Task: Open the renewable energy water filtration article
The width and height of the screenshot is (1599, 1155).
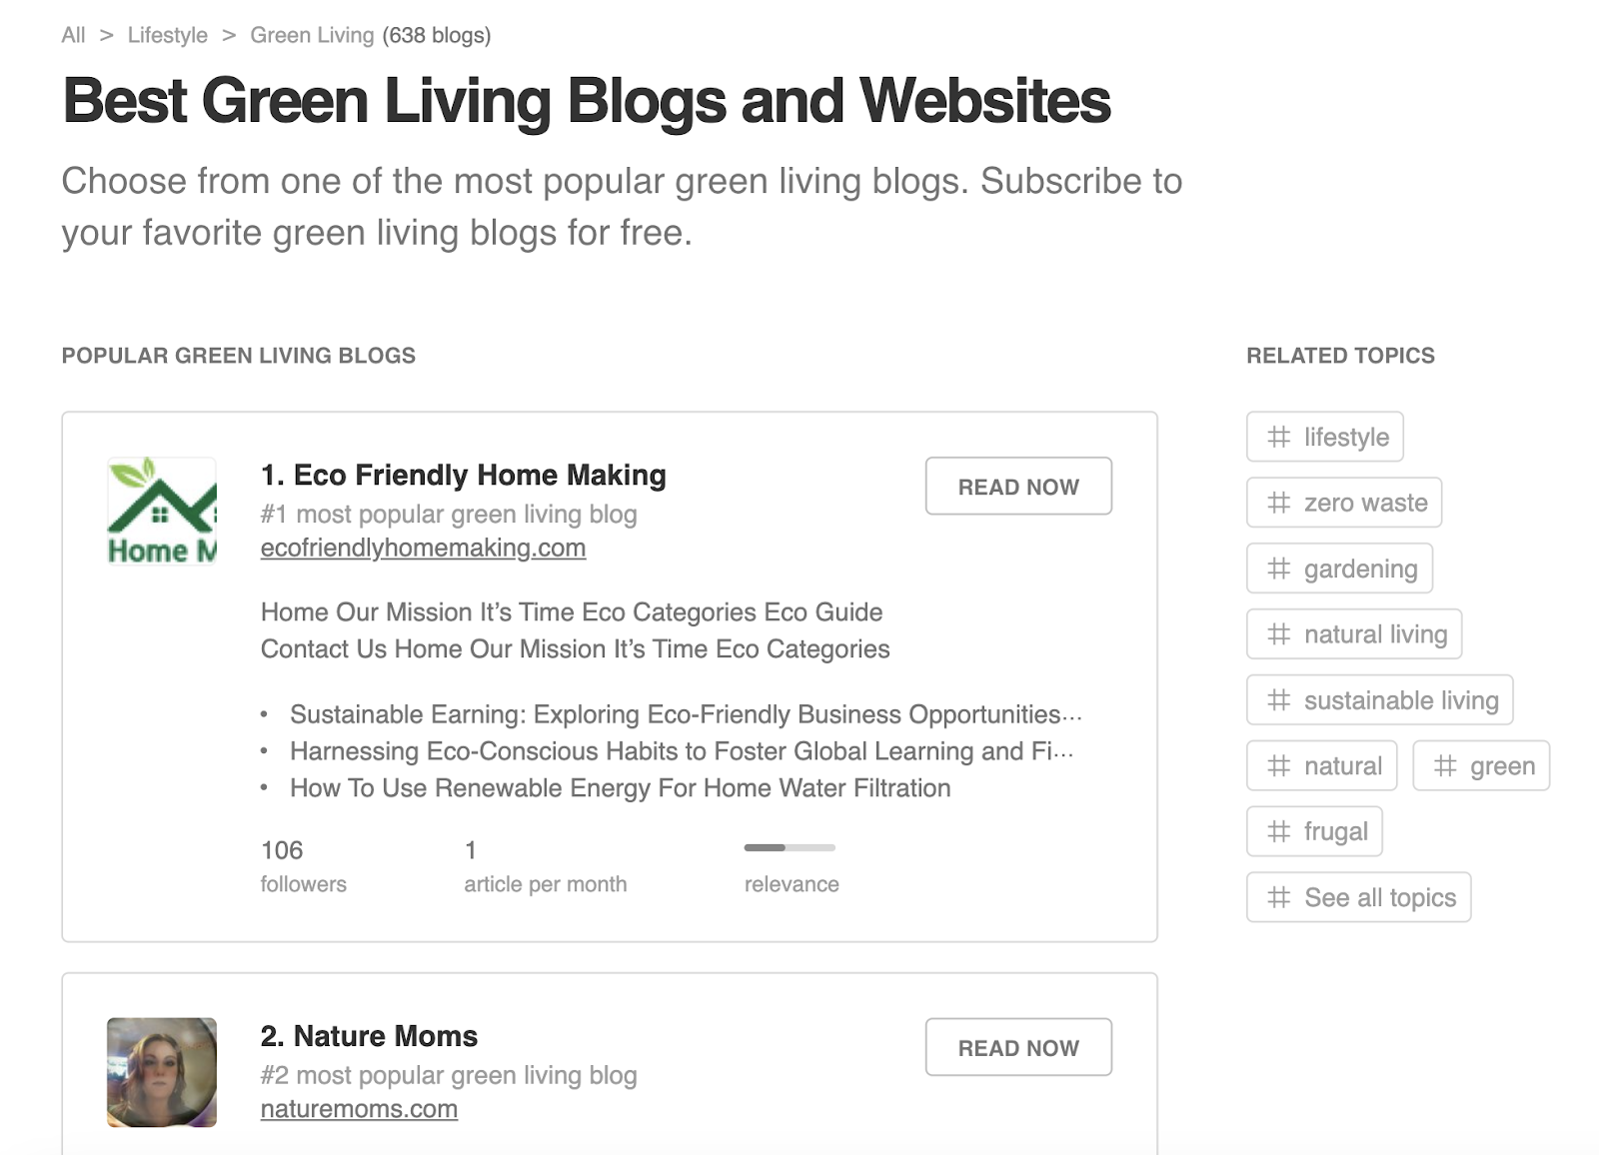Action: [619, 787]
